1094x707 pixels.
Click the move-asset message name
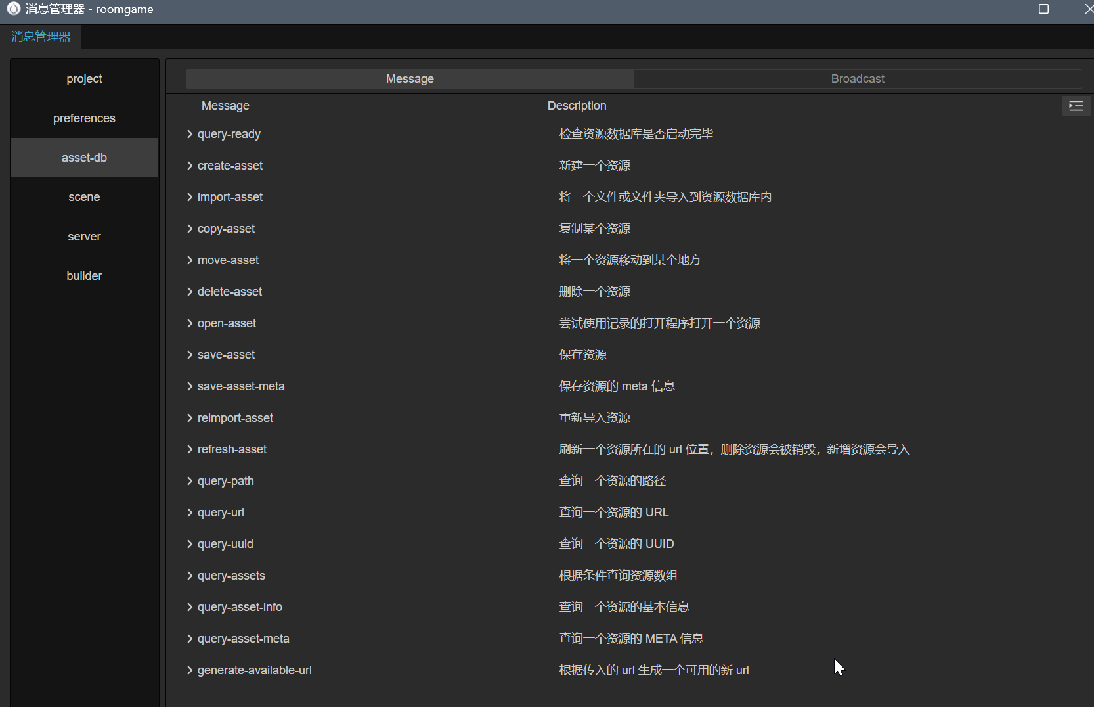point(228,260)
